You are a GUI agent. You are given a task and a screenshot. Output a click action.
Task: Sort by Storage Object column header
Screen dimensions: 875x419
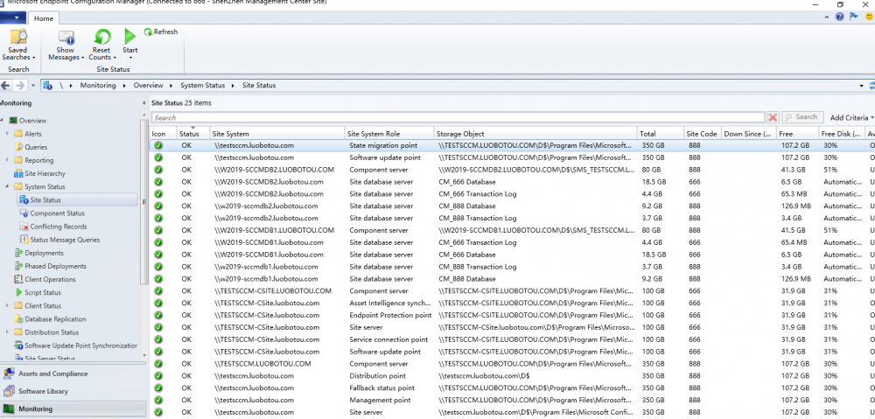[x=535, y=134]
